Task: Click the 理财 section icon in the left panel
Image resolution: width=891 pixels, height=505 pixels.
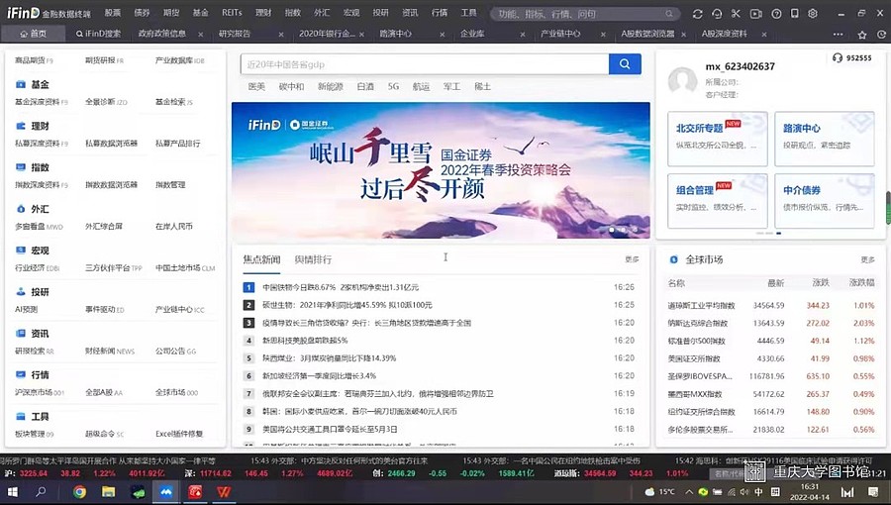Action: [21, 126]
